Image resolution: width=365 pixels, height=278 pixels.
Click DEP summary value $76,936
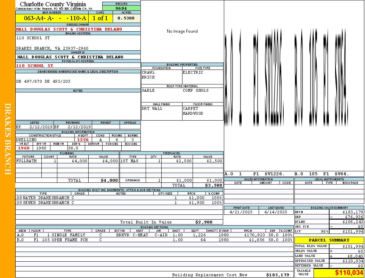pos(354,217)
